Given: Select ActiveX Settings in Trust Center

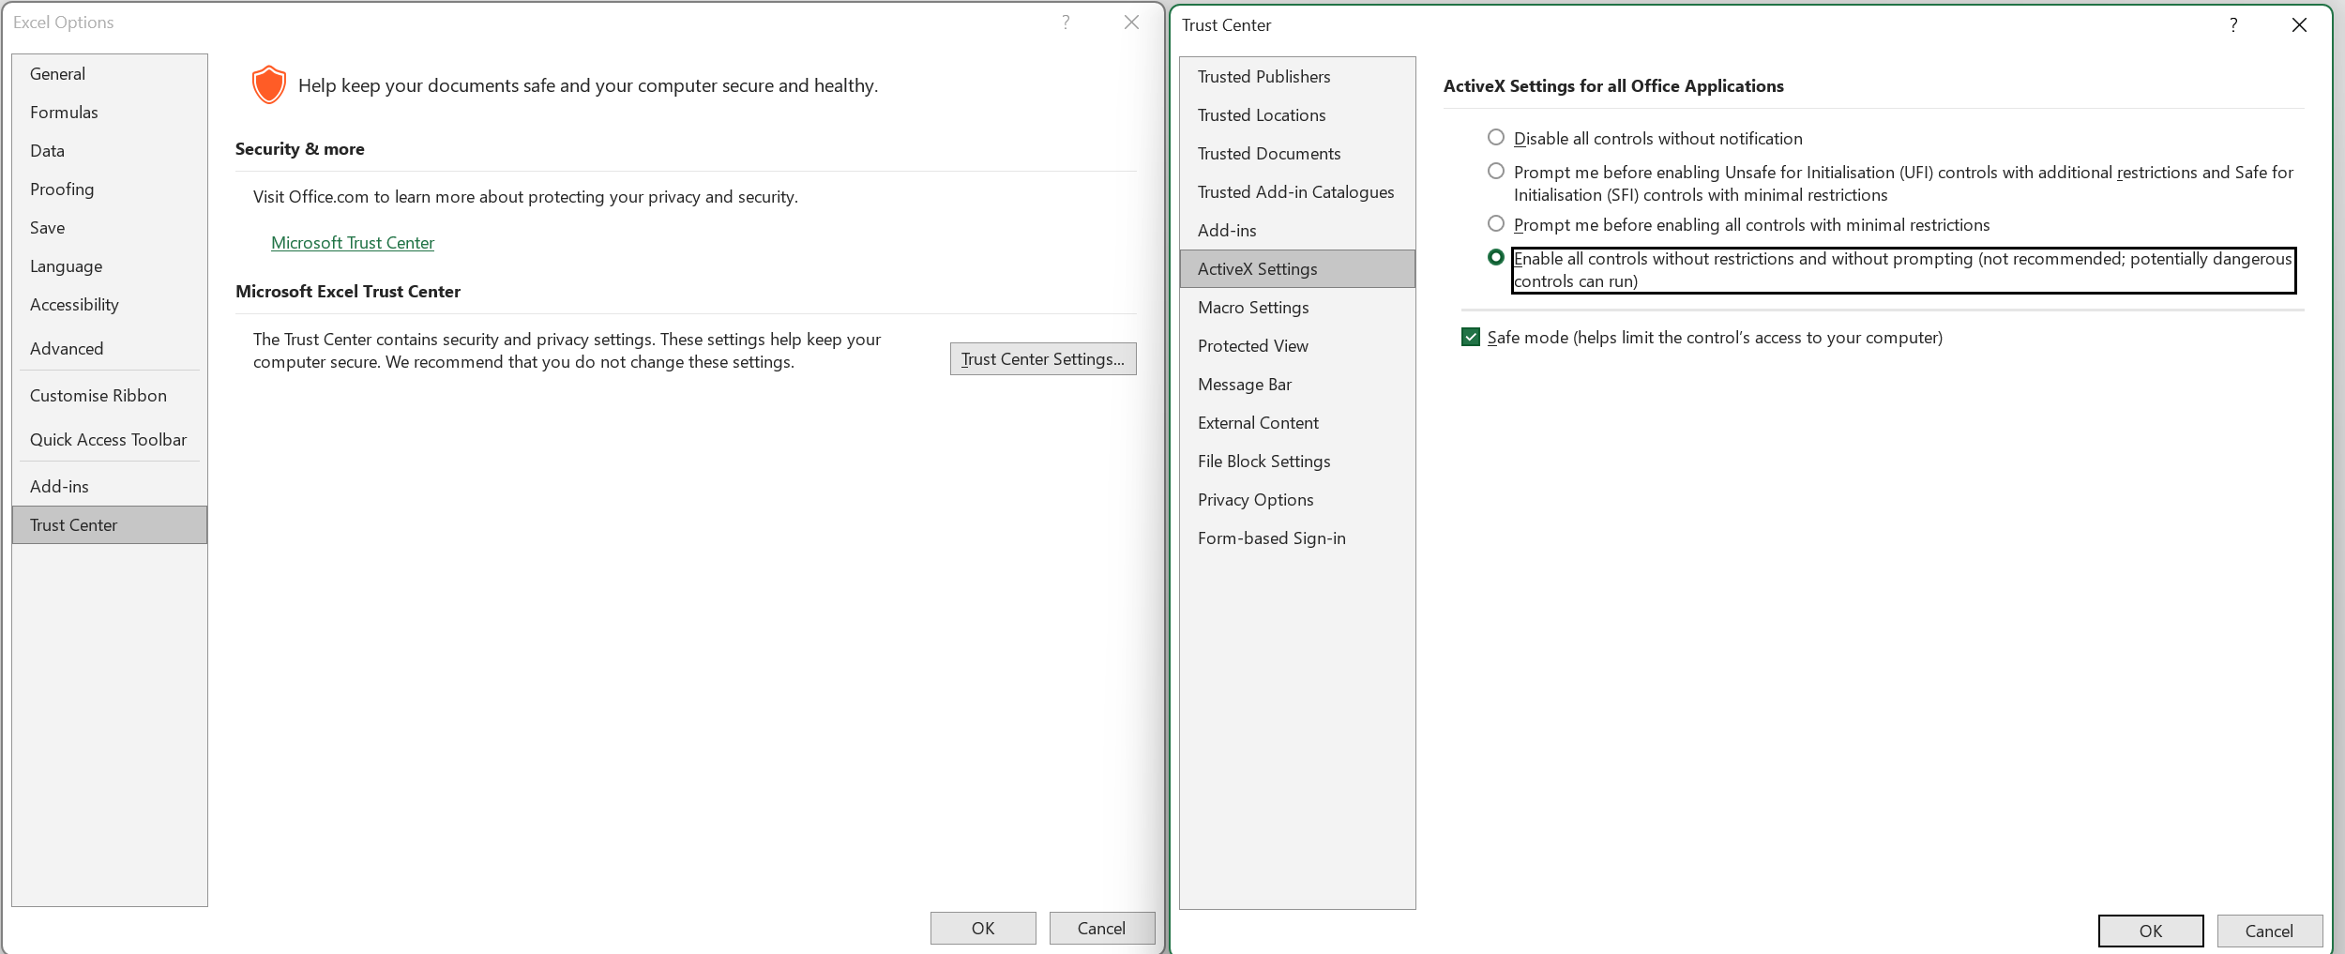Looking at the screenshot, I should pyautogui.click(x=1296, y=269).
